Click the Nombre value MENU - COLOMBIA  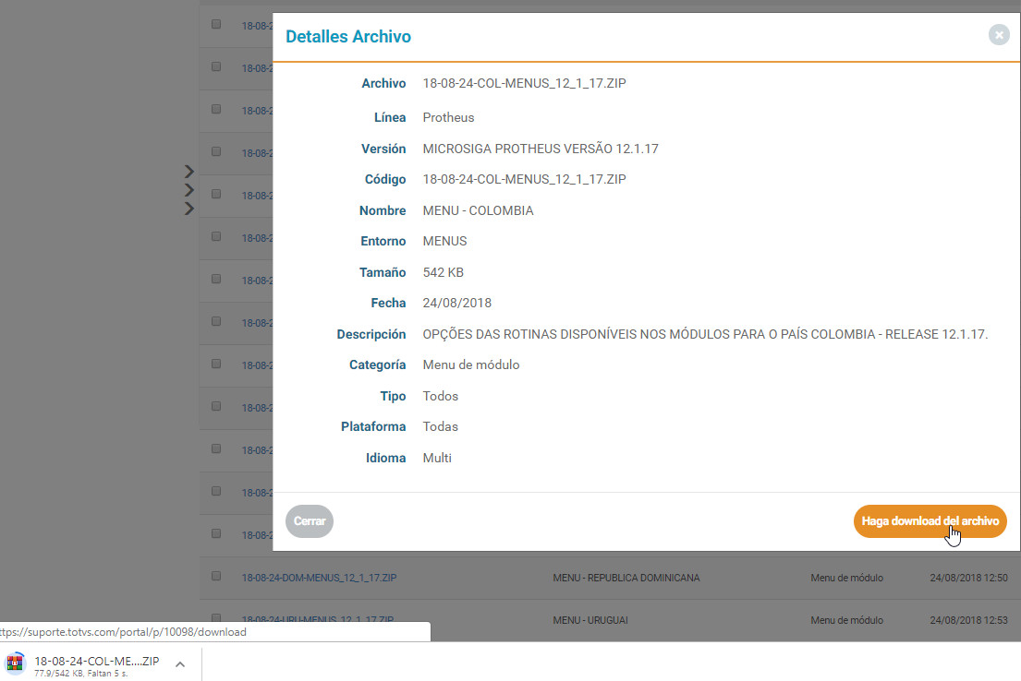[478, 210]
